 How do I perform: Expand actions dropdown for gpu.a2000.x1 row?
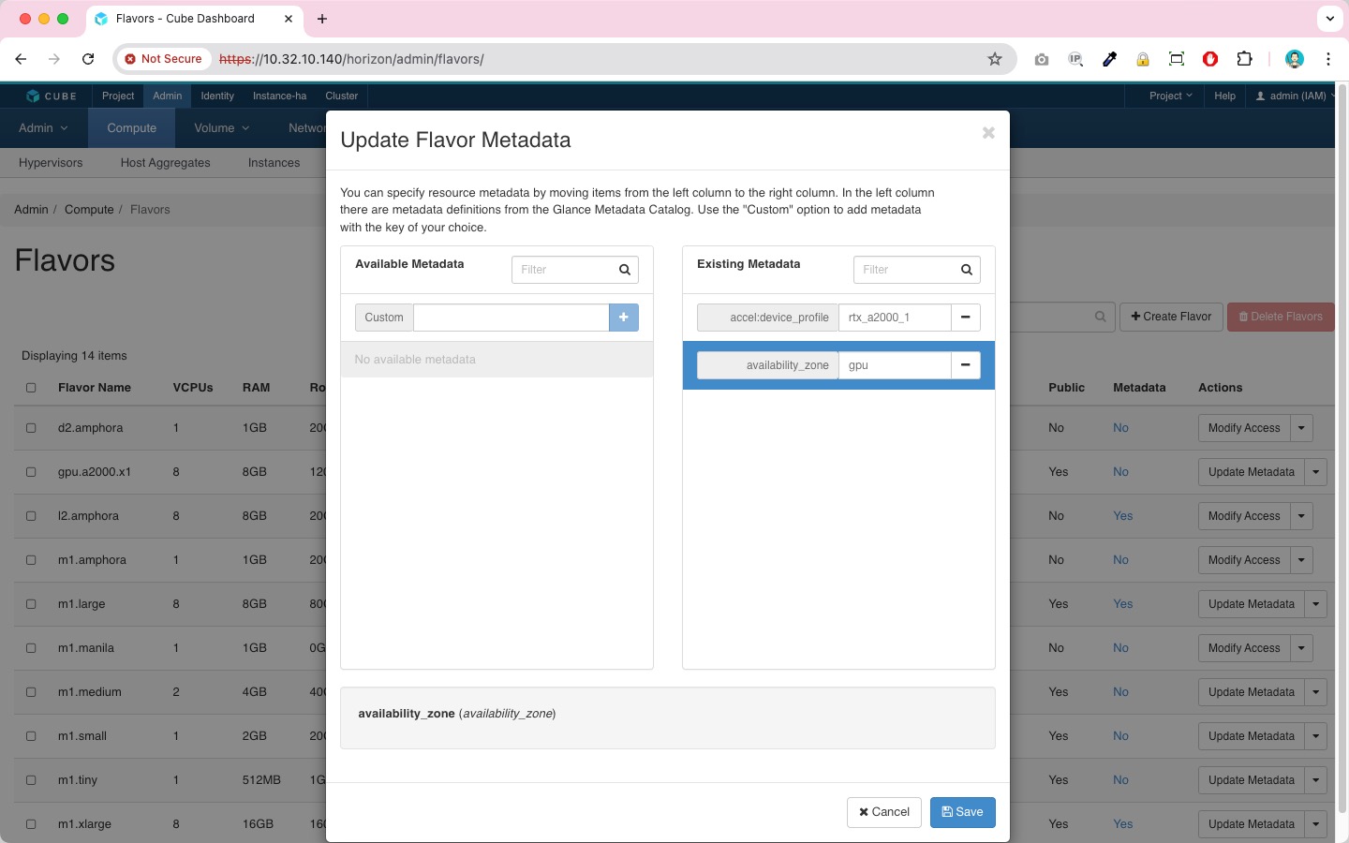click(x=1316, y=472)
